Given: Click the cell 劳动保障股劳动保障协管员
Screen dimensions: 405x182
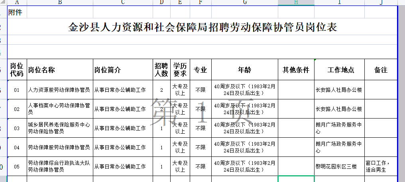Looking at the screenshot, I should [x=60, y=147].
